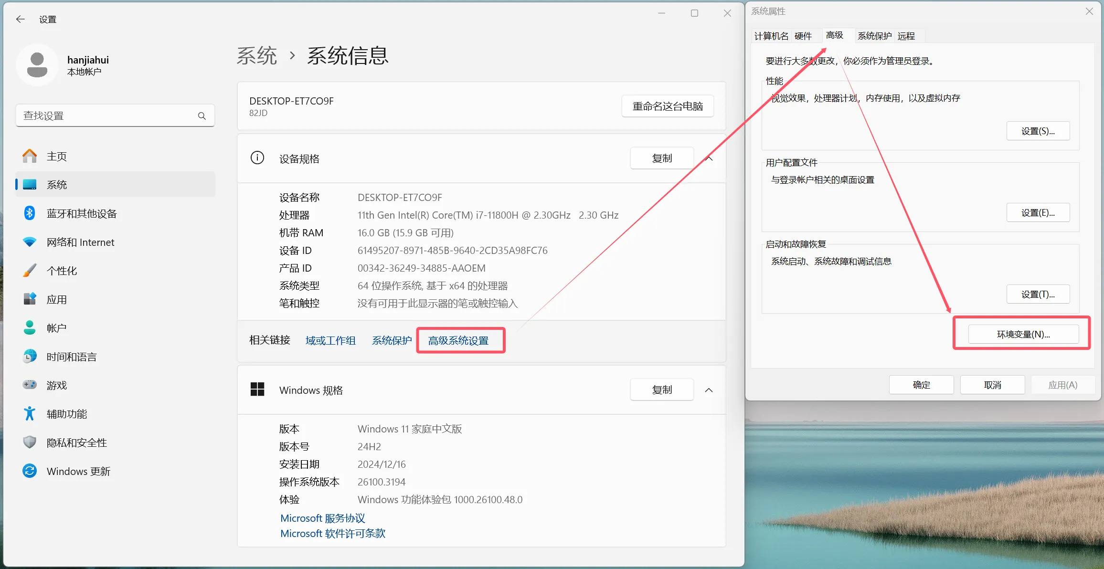
Task: Open the Accessibility (辅助功能) icon
Action: (x=30, y=414)
